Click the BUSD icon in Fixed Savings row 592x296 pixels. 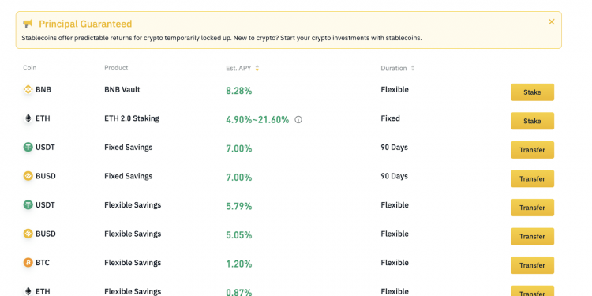tap(28, 176)
